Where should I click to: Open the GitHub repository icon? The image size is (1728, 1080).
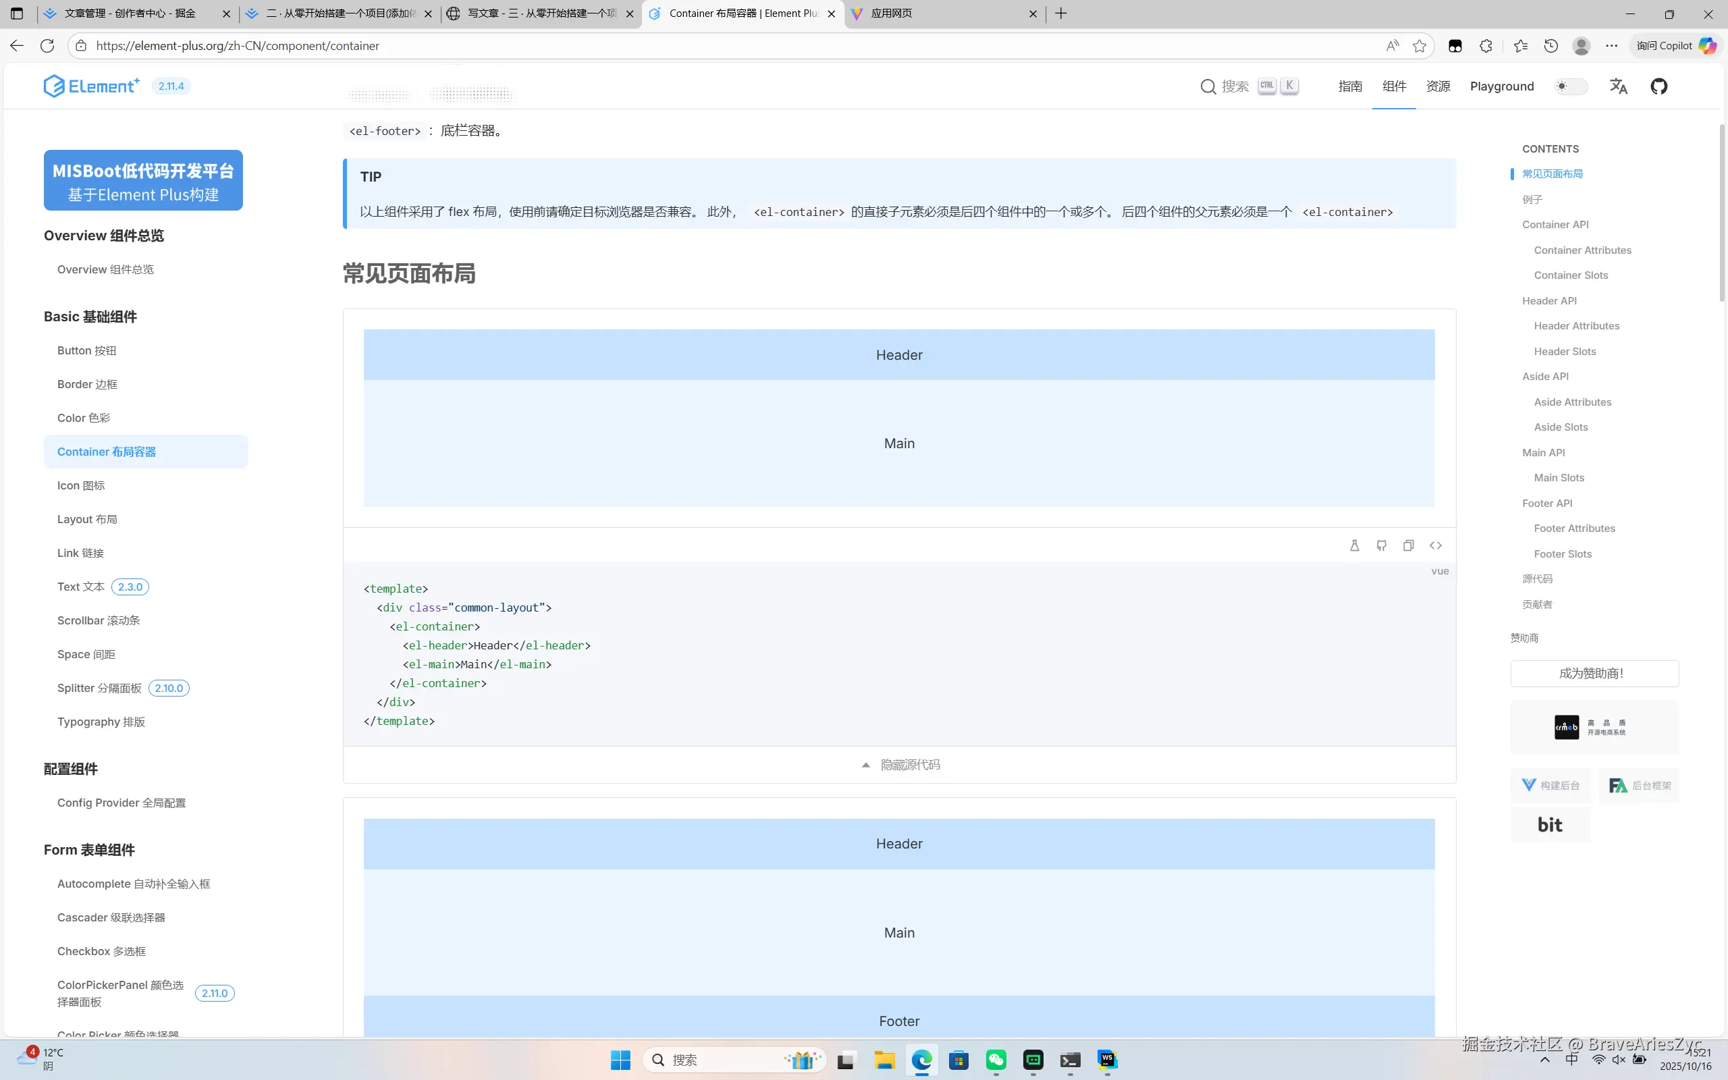click(1658, 86)
